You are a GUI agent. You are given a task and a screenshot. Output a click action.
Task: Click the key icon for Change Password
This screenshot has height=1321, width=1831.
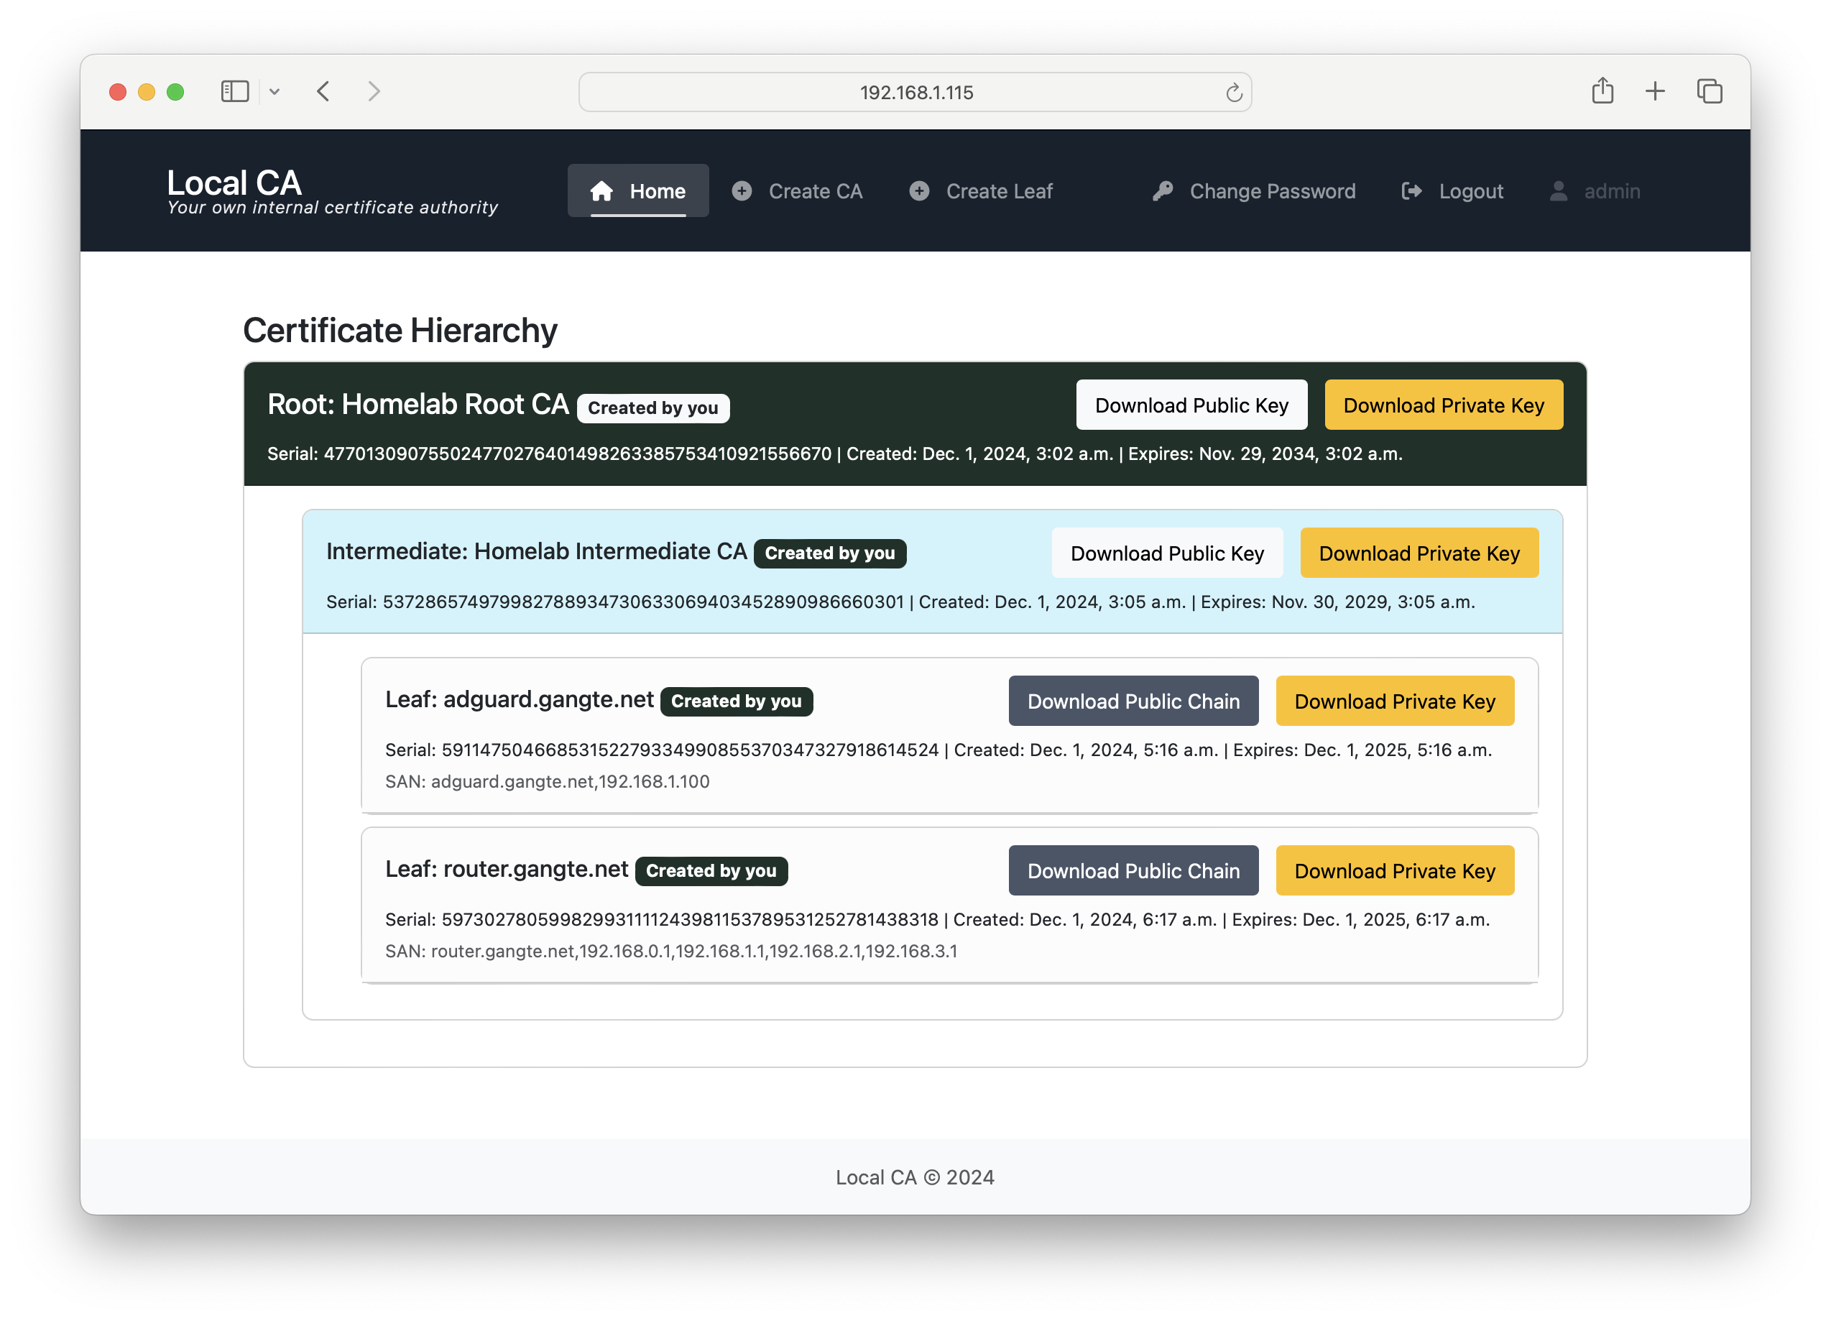pyautogui.click(x=1163, y=191)
